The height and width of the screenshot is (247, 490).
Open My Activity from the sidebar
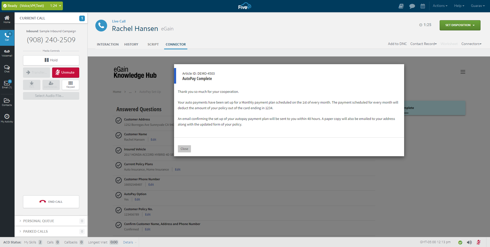click(x=7, y=118)
